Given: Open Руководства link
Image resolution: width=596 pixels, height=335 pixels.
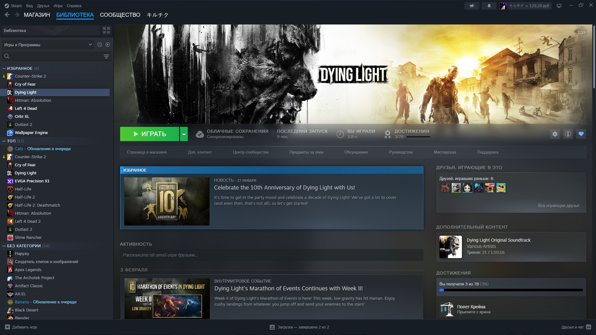Looking at the screenshot, I should [x=401, y=152].
